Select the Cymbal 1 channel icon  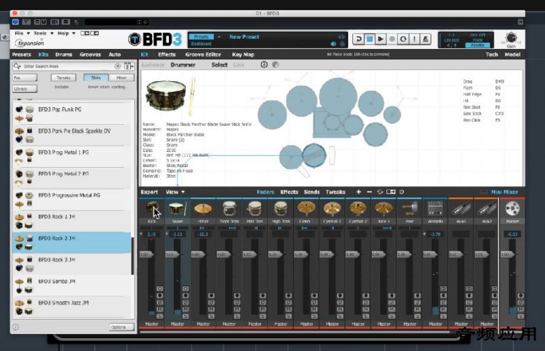point(332,209)
